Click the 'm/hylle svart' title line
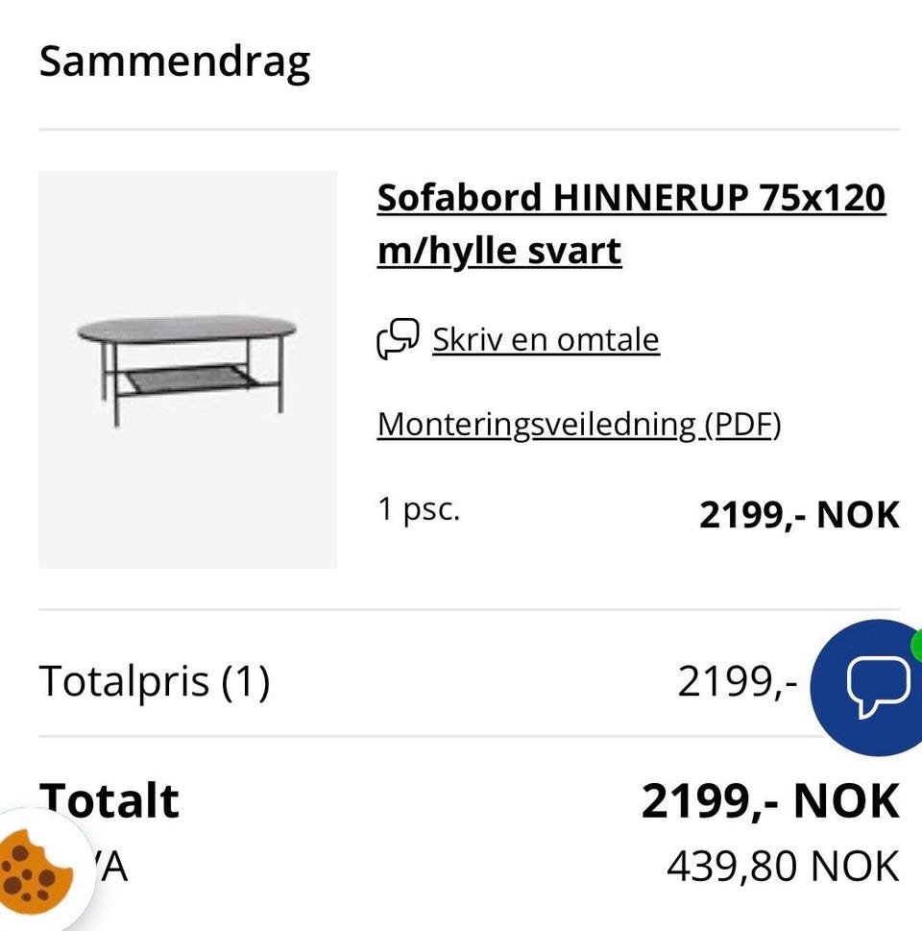922x931 pixels. pos(499,251)
